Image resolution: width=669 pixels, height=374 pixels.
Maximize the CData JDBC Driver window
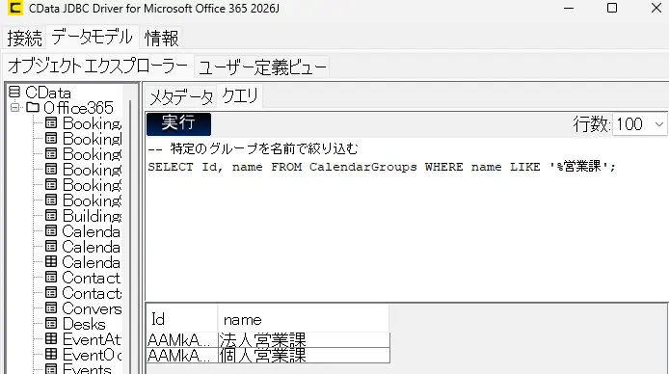[x=612, y=8]
